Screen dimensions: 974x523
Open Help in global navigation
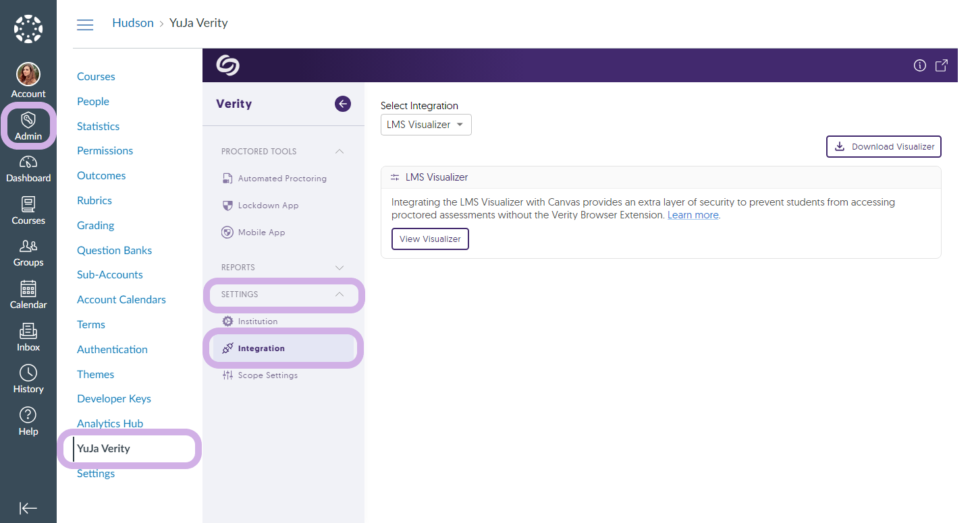(28, 422)
